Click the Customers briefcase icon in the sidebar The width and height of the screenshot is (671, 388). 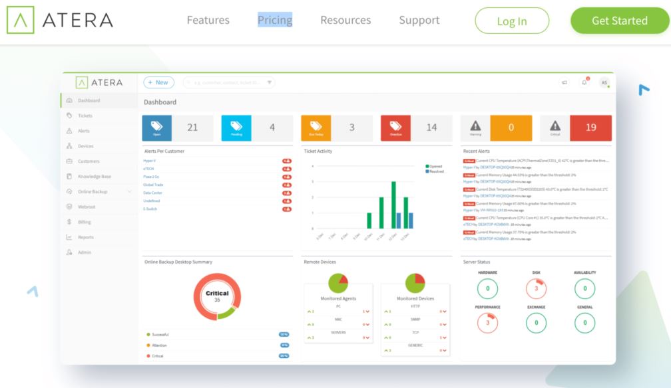[69, 161]
